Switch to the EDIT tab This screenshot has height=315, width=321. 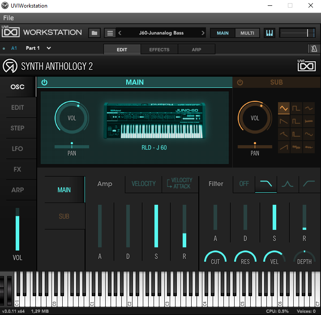pos(122,49)
